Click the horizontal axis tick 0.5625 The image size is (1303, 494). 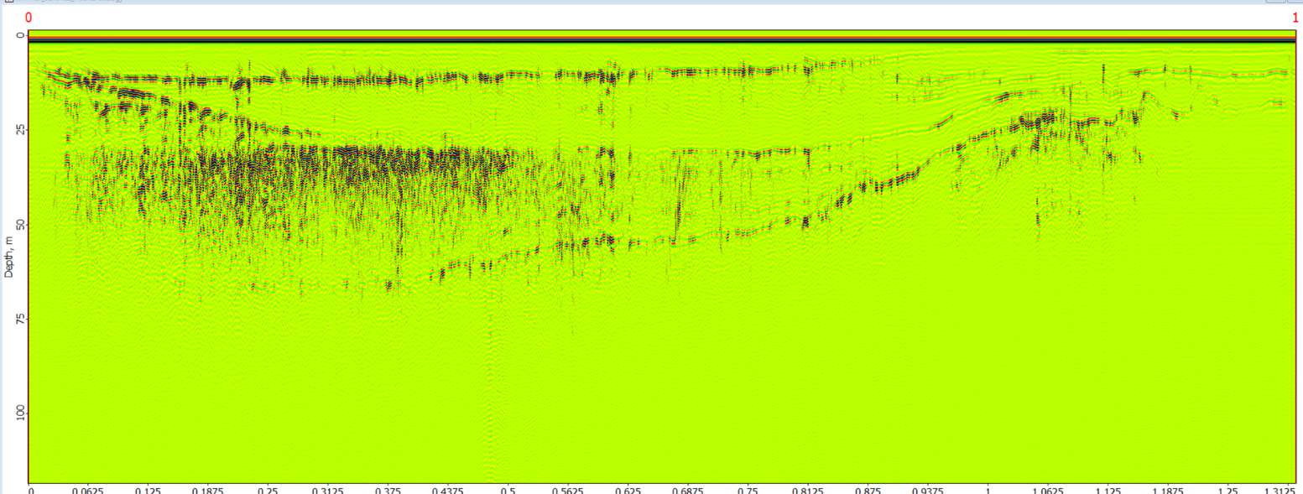click(x=567, y=490)
